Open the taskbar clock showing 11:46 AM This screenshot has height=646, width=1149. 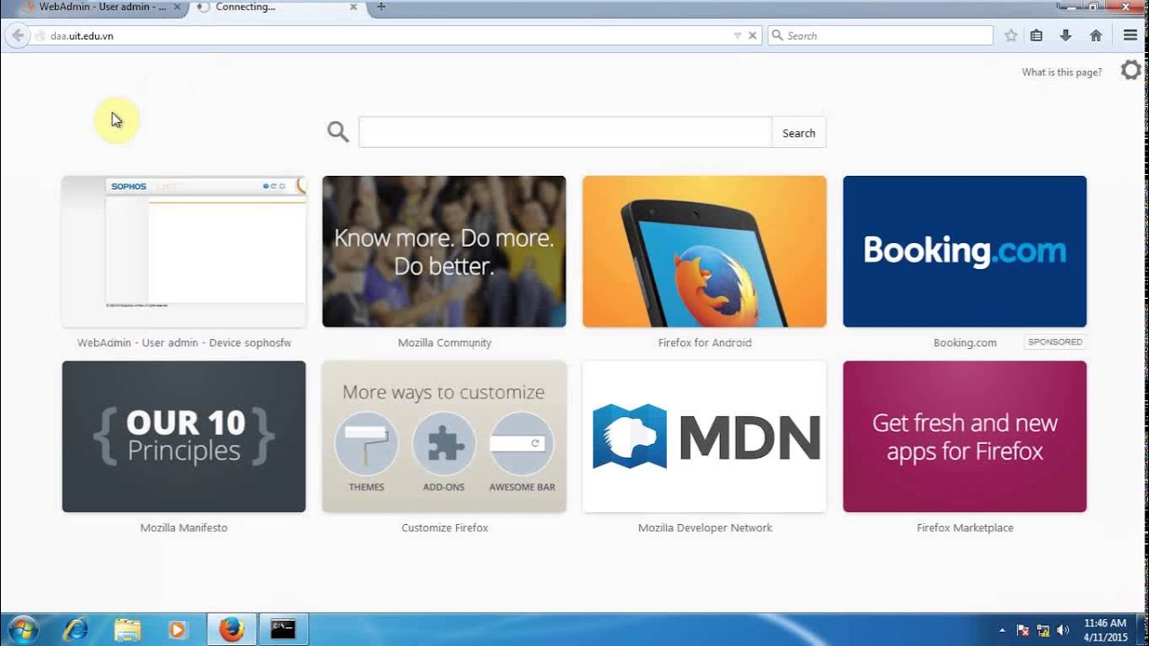[1105, 630]
